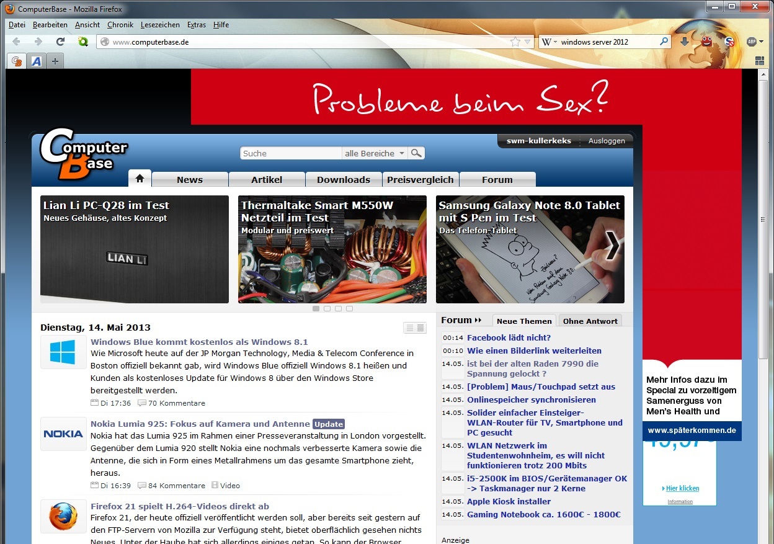Switch to the ComputerBase CB tab

17,61
